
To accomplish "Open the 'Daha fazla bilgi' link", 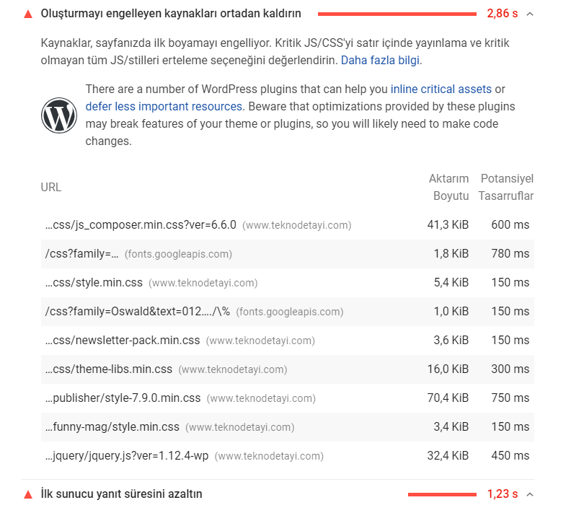I will [x=380, y=60].
